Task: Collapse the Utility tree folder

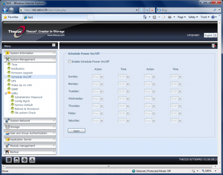Action: 6,93
